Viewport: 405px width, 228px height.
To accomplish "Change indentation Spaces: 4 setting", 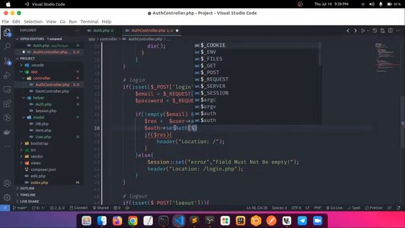I will pyautogui.click(x=279, y=208).
